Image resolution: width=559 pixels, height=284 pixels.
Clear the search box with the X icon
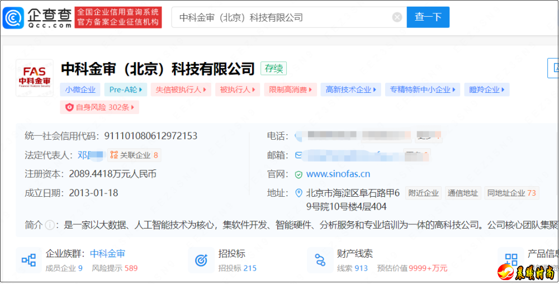(397, 17)
